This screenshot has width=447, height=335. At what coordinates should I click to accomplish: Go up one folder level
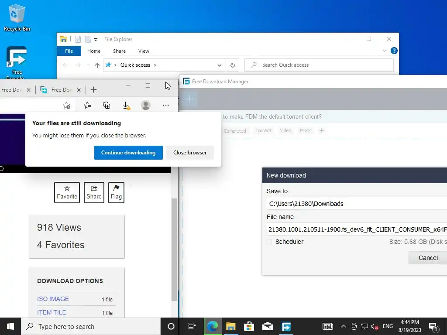coord(97,65)
